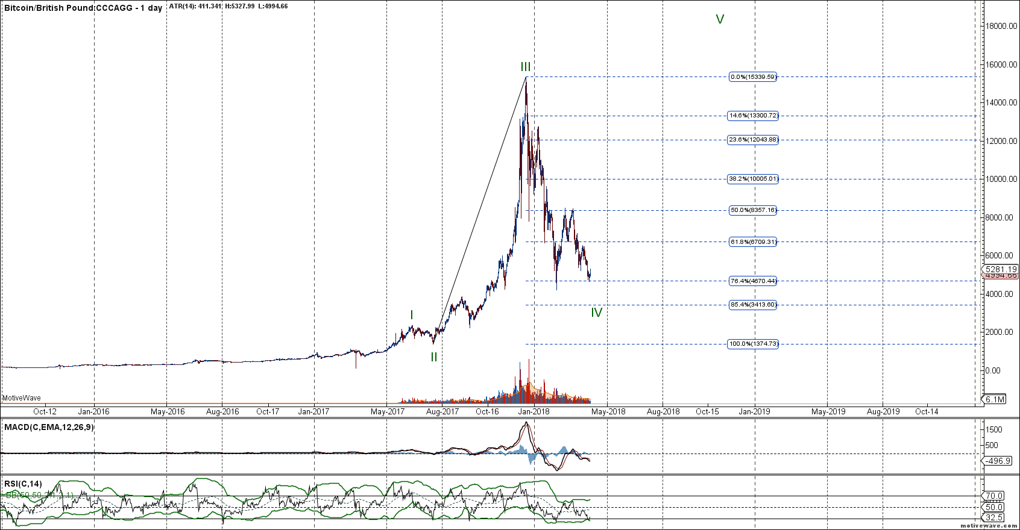Click the H:5327.99 high value

pos(239,7)
